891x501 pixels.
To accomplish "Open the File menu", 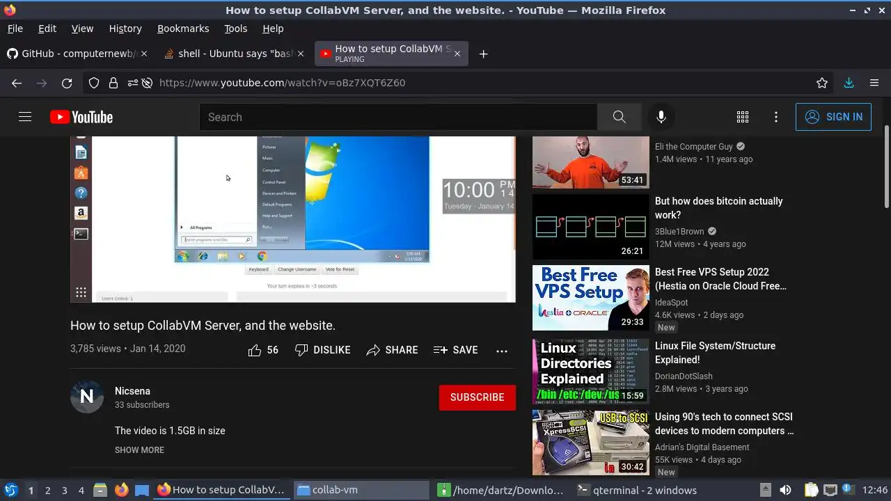I will click(15, 29).
